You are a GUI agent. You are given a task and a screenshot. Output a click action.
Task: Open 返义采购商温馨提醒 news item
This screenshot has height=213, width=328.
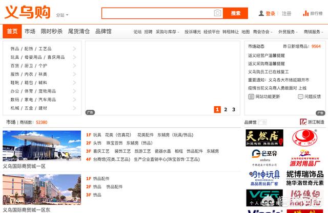[266, 63]
